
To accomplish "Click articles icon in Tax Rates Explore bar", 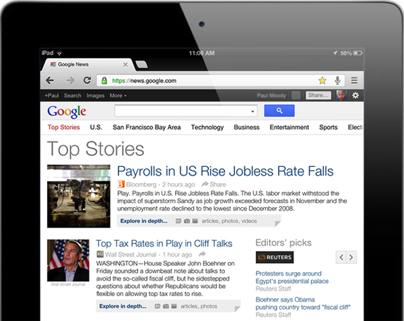I will (x=158, y=306).
